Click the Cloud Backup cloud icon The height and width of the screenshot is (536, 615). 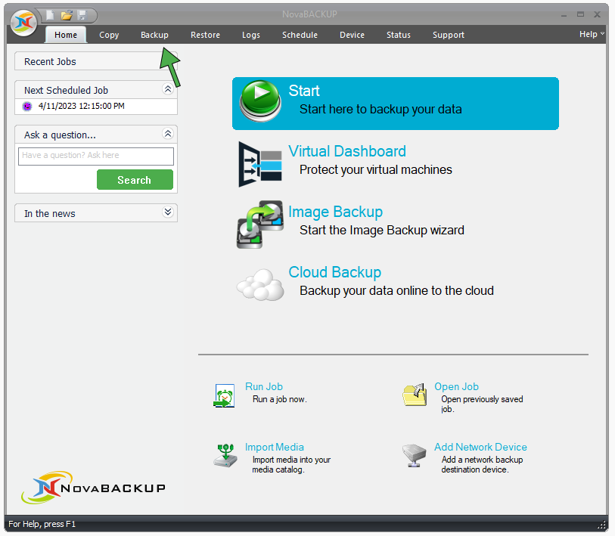pos(260,285)
